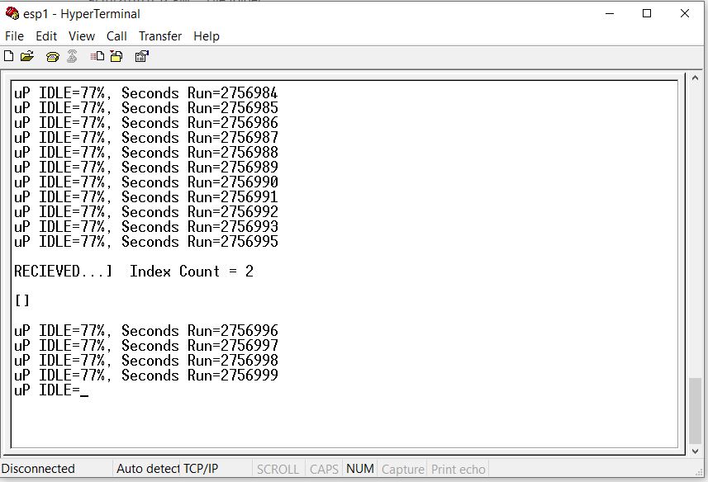Open the View menu
The image size is (708, 482).
[x=82, y=36]
